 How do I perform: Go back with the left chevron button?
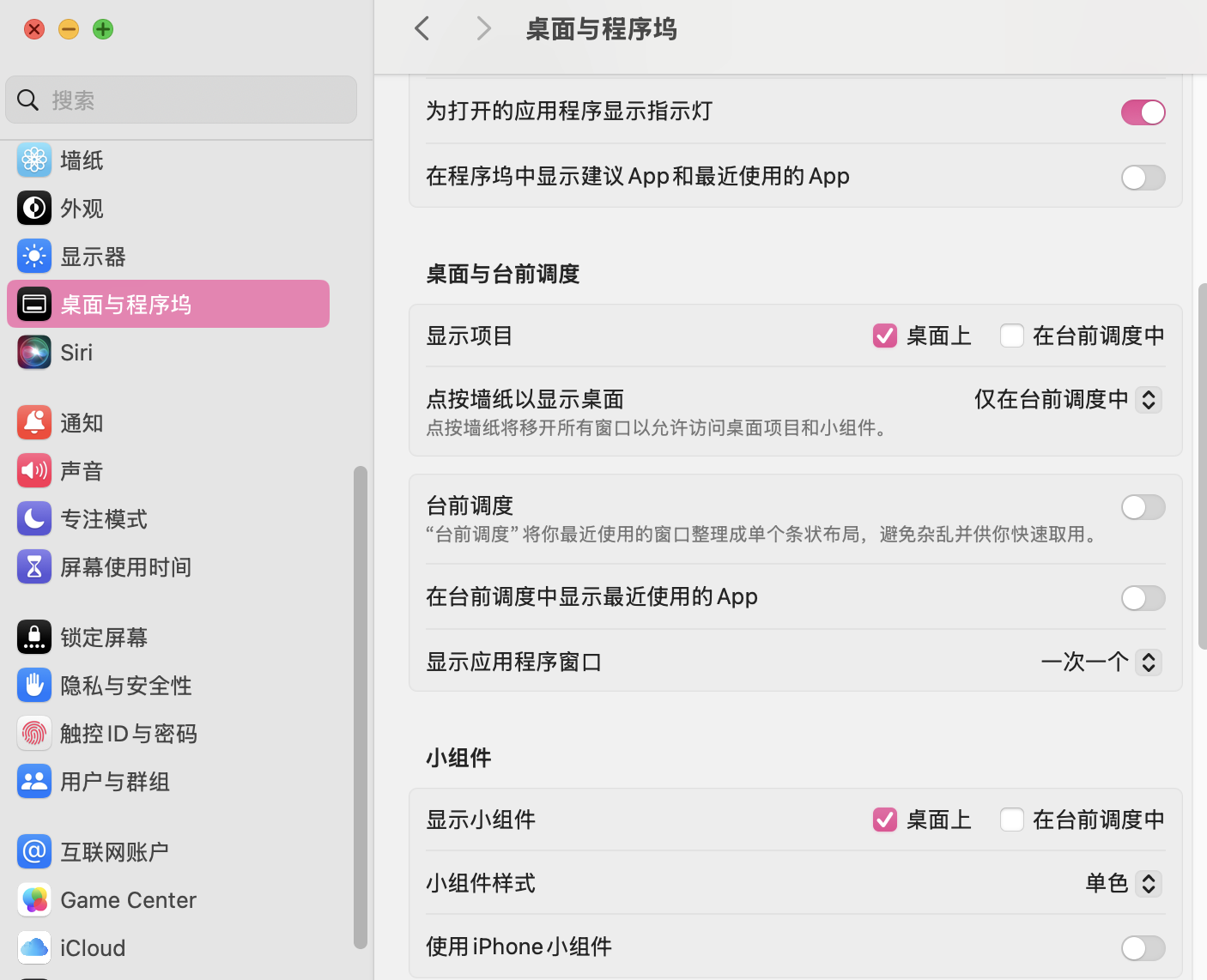pos(422,28)
